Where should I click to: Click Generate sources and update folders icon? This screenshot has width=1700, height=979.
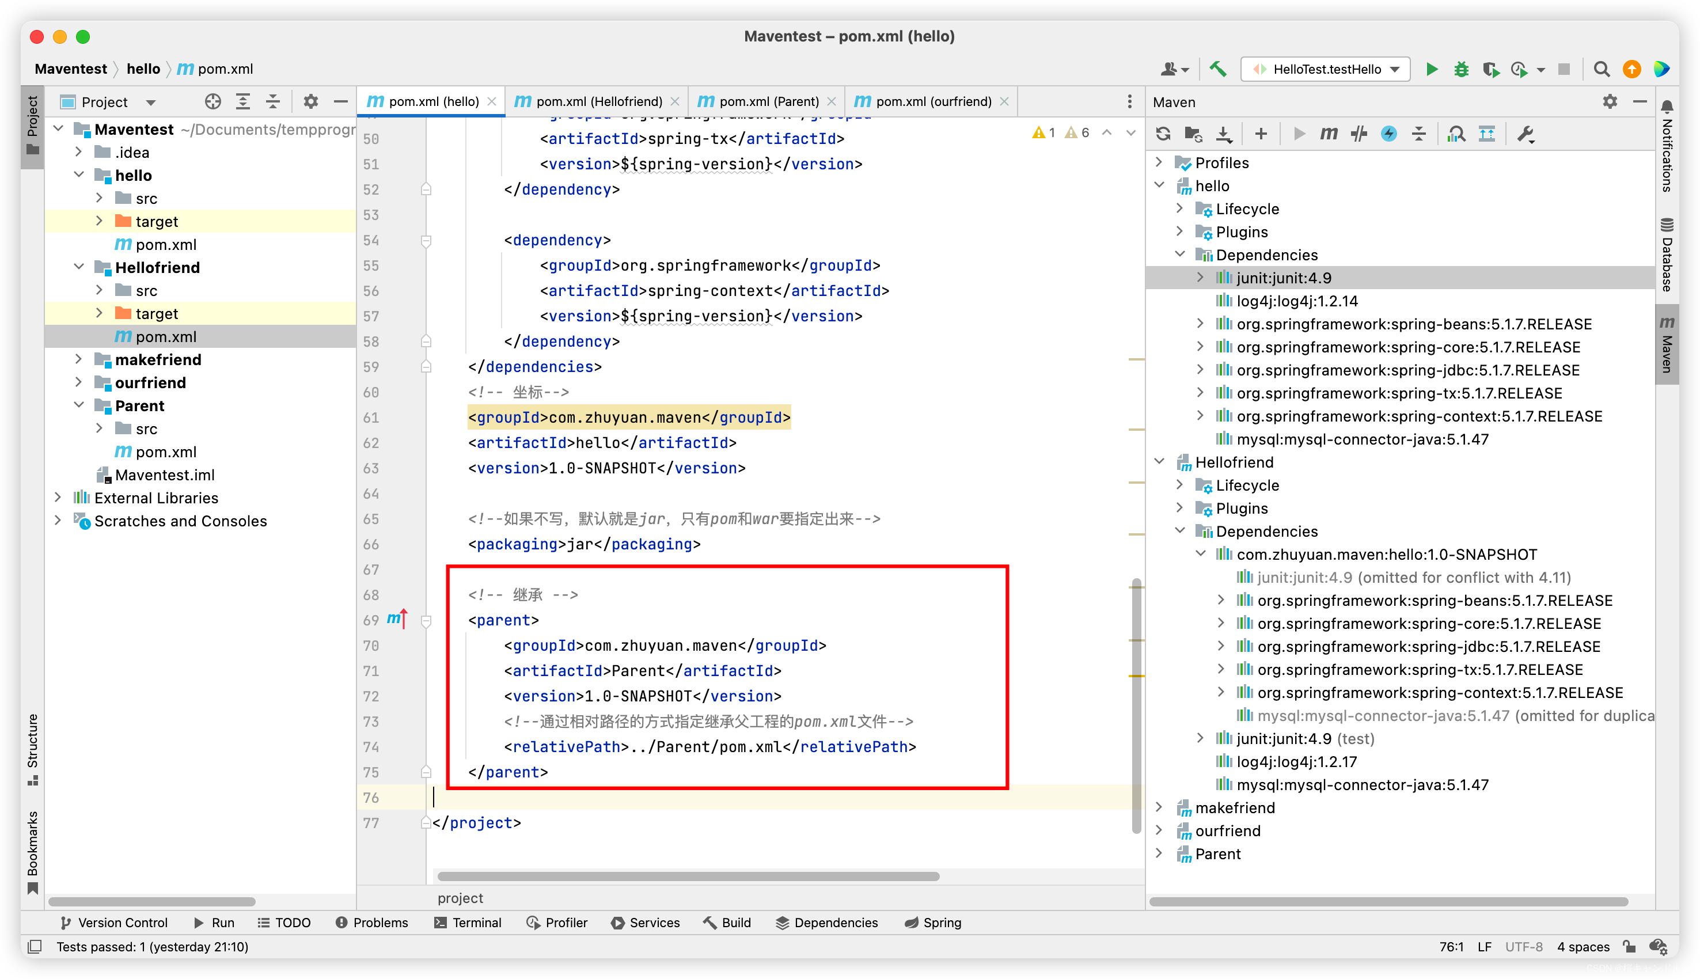1193,134
